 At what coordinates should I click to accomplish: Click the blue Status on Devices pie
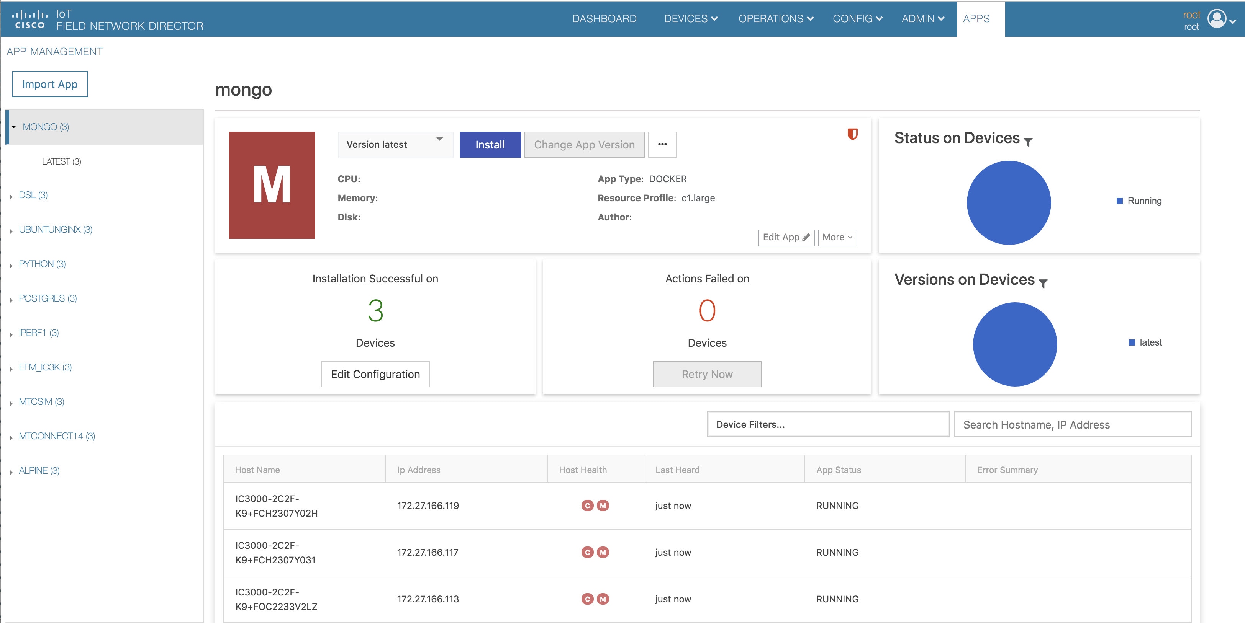(x=1009, y=203)
